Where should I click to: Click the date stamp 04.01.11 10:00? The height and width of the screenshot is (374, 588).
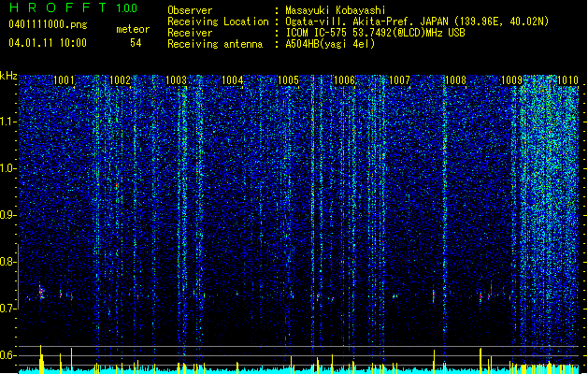pyautogui.click(x=48, y=43)
